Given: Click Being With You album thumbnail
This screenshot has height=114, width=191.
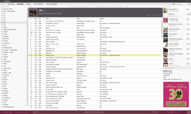Looking at the screenshot, I should (x=165, y=10).
